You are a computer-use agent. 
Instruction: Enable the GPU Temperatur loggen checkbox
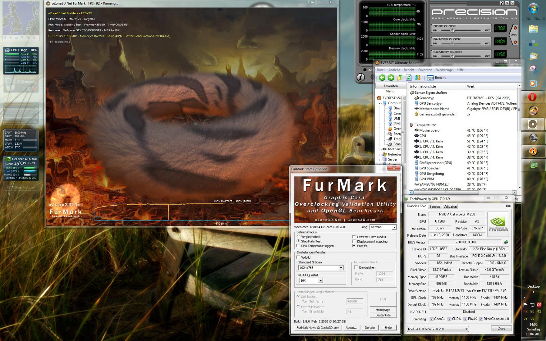(298, 246)
